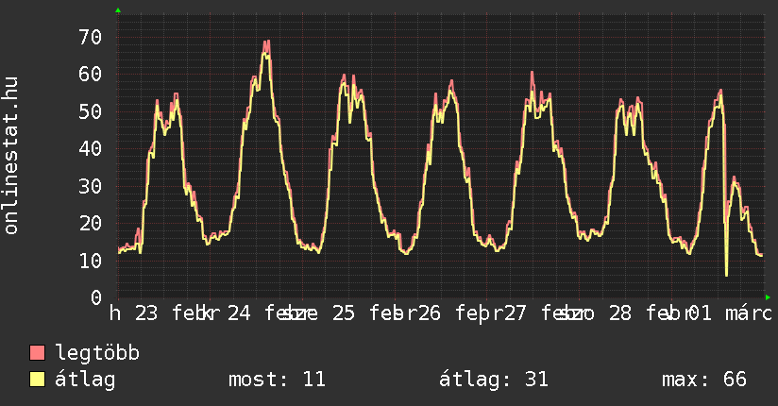Click the 0 label on the y-axis

95,297
